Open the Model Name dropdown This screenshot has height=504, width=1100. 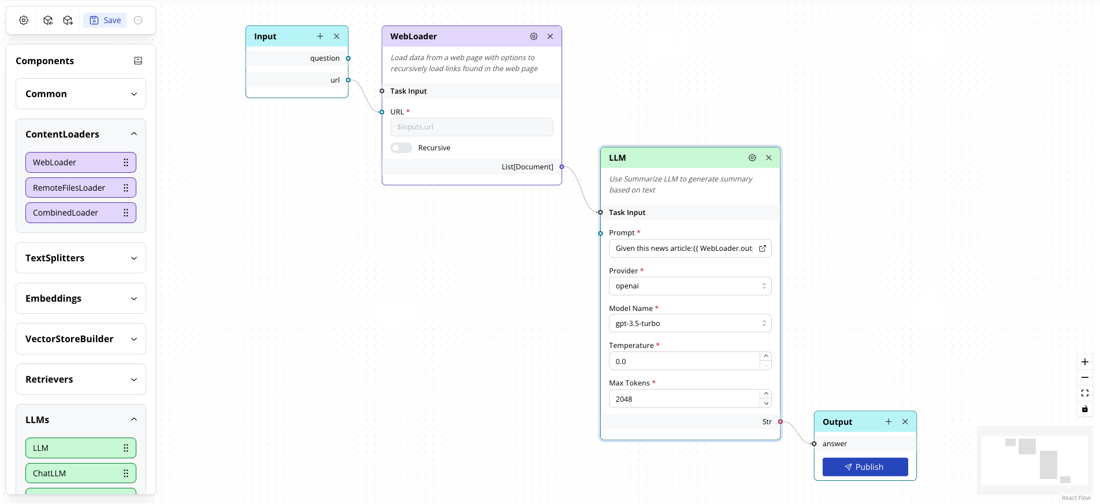click(x=690, y=324)
